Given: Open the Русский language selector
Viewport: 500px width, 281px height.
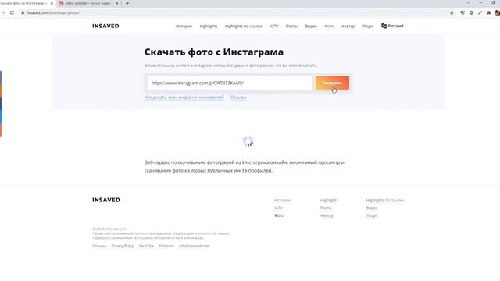Looking at the screenshot, I should tap(392, 26).
